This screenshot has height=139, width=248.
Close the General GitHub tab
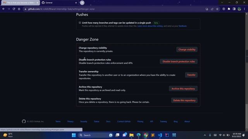(x=76, y=3)
